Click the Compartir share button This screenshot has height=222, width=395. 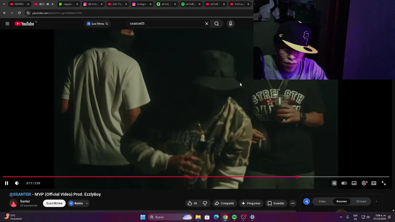[x=225, y=203]
